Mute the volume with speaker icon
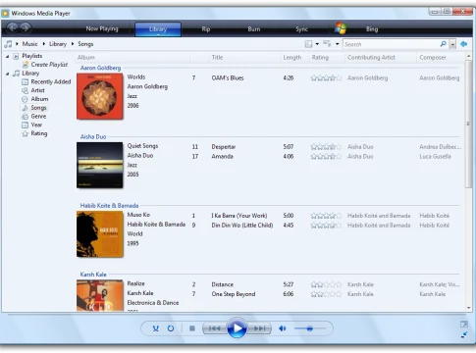Image resolution: width=476 pixels, height=353 pixels. 283,328
